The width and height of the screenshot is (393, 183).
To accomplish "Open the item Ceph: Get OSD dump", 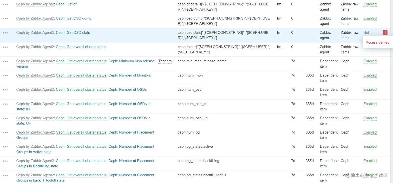I will [x=74, y=18].
